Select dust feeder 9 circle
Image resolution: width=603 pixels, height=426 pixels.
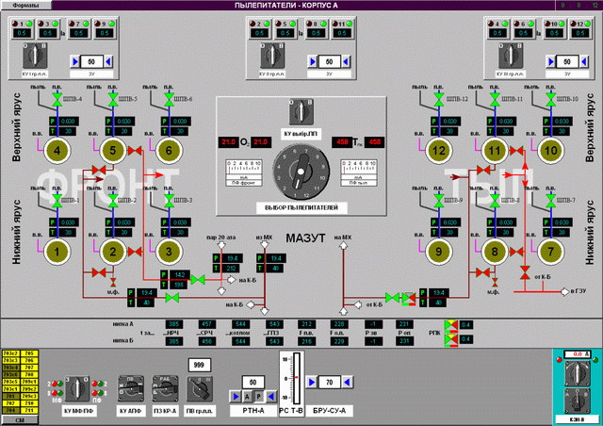[439, 252]
